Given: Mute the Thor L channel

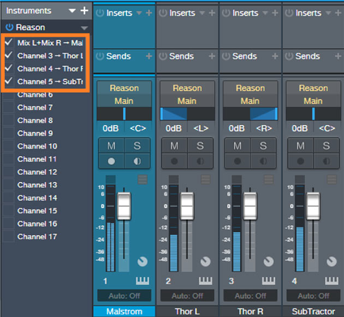Looking at the screenshot, I should point(174,146).
